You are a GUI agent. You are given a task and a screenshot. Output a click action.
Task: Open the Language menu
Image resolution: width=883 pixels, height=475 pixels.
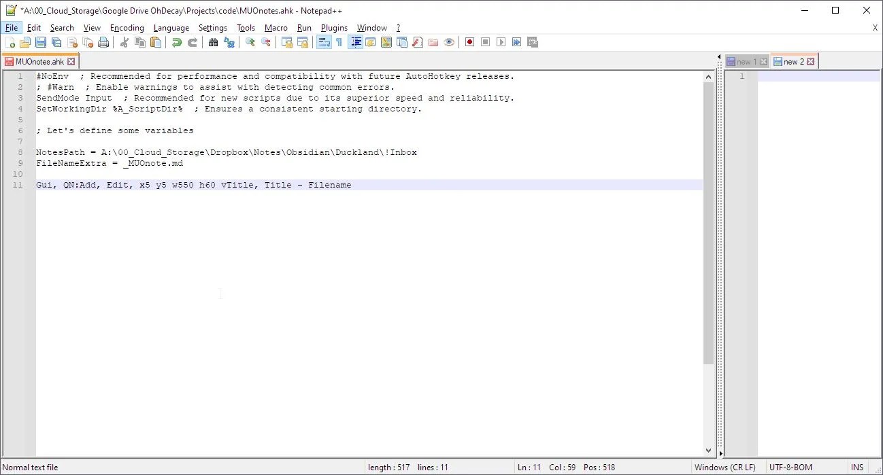click(x=171, y=27)
